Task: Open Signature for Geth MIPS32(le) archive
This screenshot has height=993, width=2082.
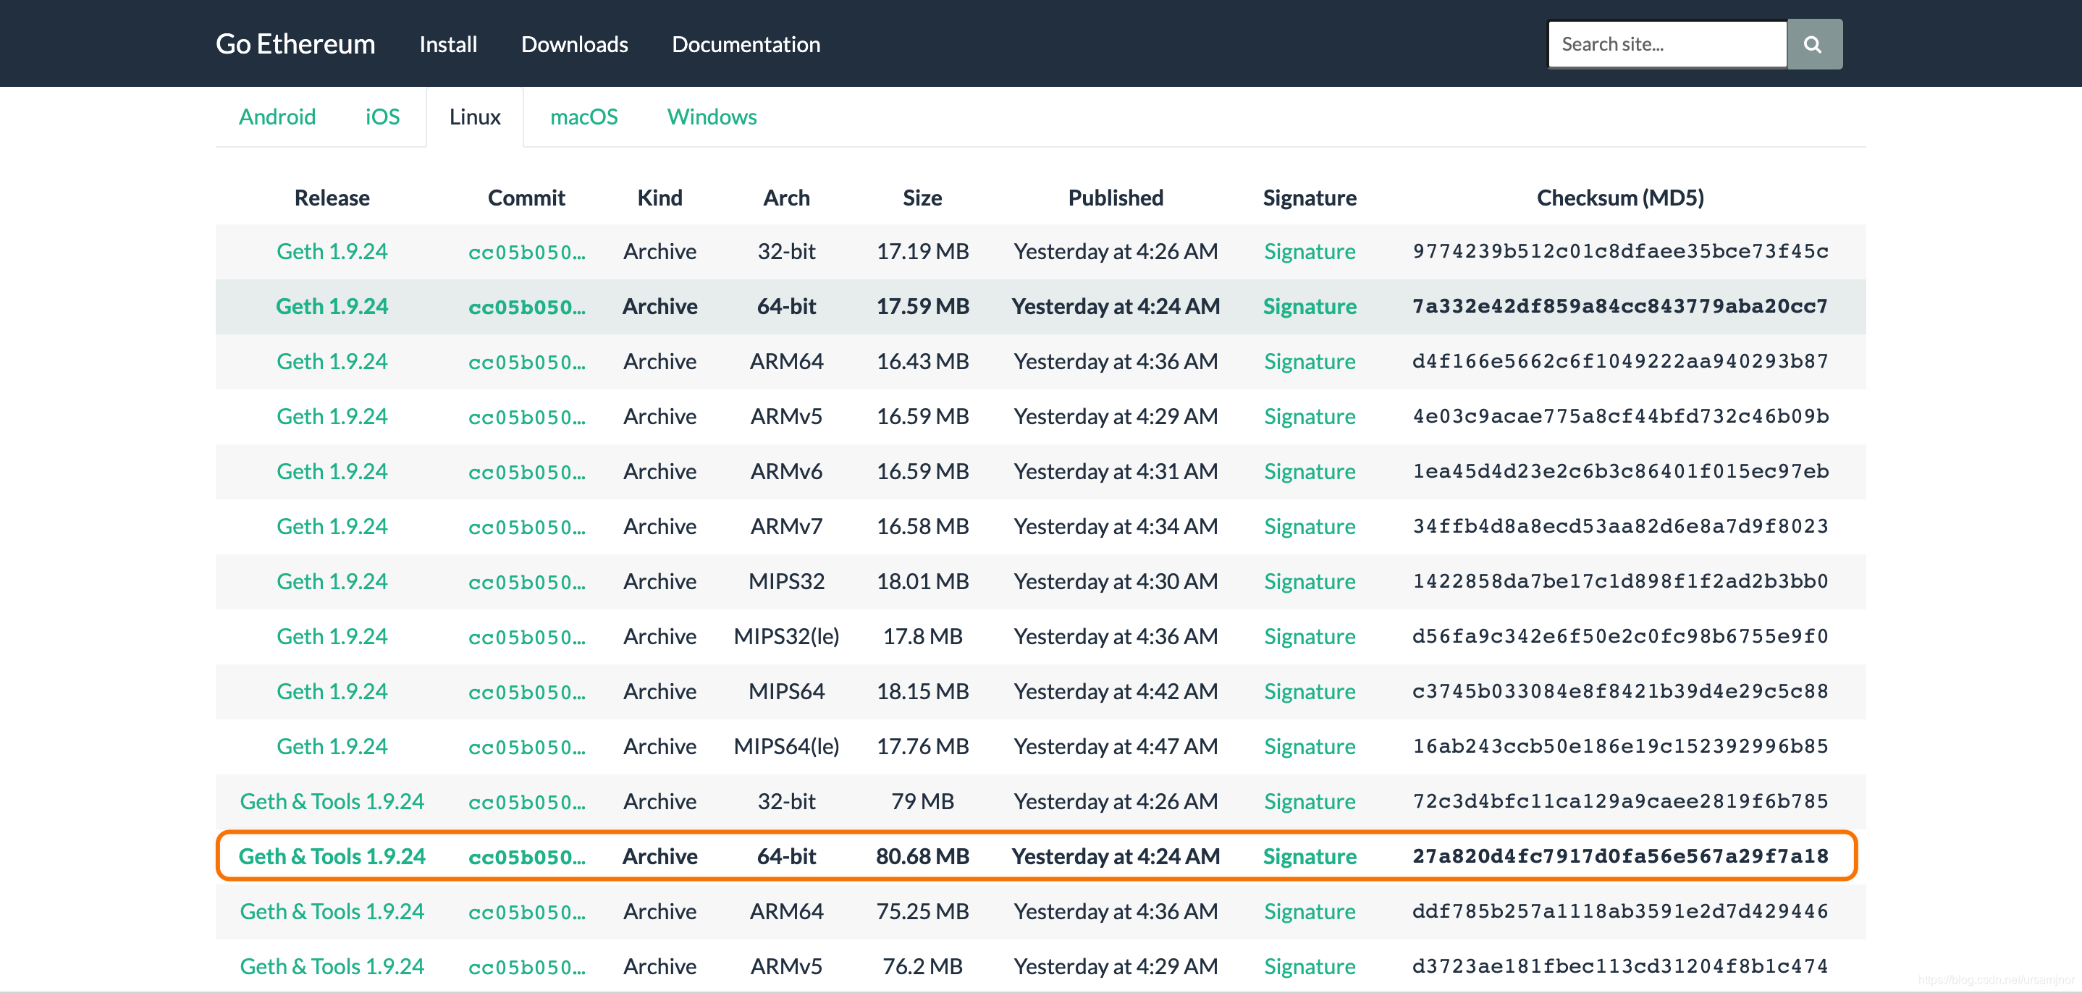Action: (1310, 636)
